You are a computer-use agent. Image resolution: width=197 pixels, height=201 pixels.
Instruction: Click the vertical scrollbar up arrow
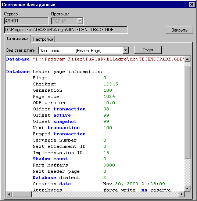[187, 59]
